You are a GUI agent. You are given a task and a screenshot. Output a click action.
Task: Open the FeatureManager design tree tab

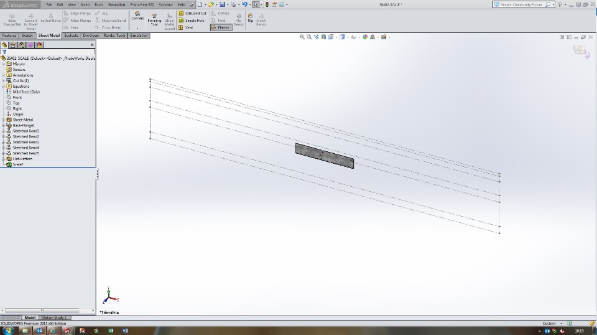point(4,45)
